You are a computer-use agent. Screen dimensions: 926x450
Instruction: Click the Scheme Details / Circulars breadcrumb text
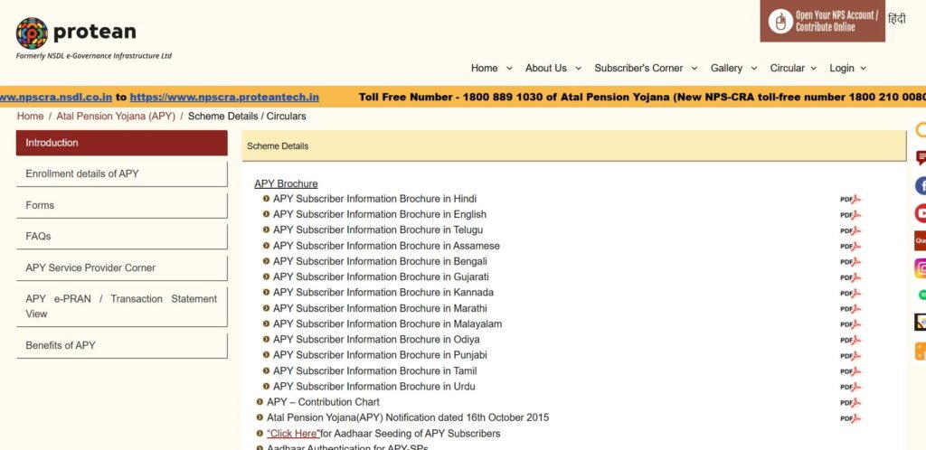click(247, 117)
